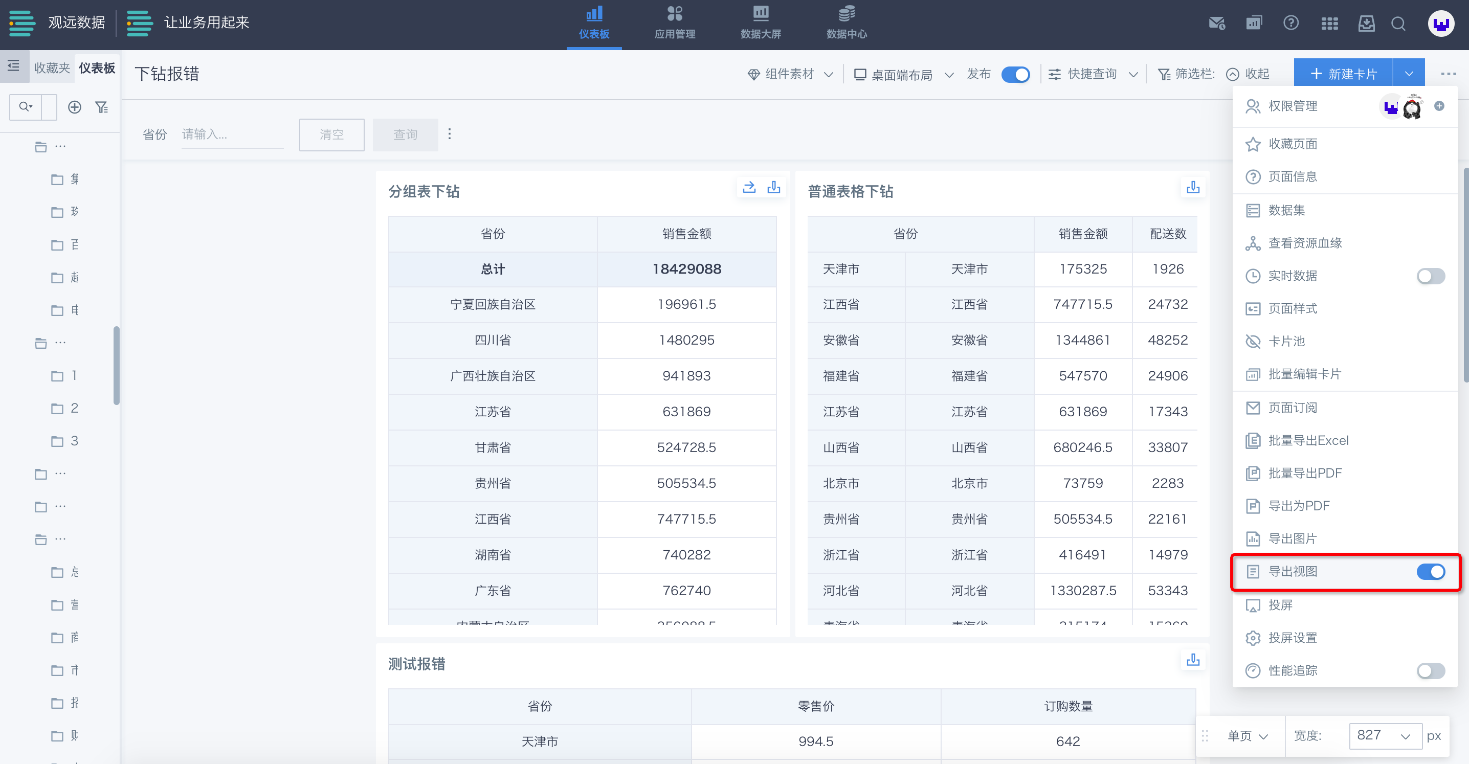The image size is (1469, 764).
Task: Enable the 性能追踪 switch
Action: click(1430, 670)
